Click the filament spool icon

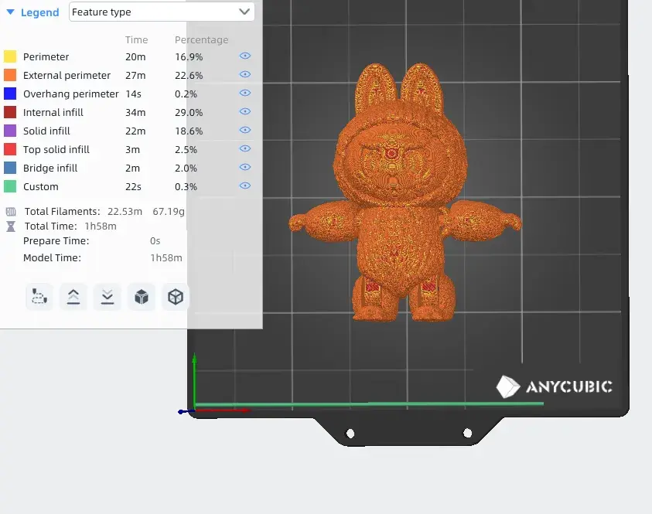[11, 211]
